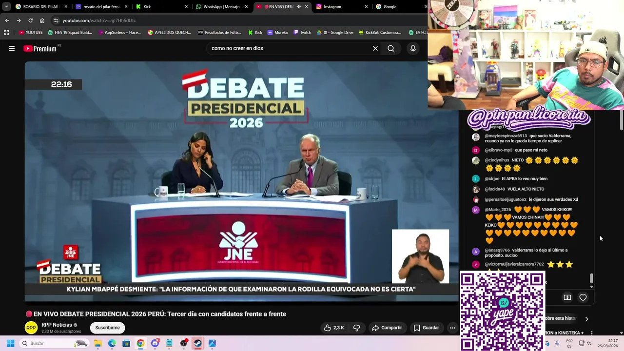This screenshot has width=624, height=351.
Task: Close the Instagram browser tab
Action: (366, 7)
